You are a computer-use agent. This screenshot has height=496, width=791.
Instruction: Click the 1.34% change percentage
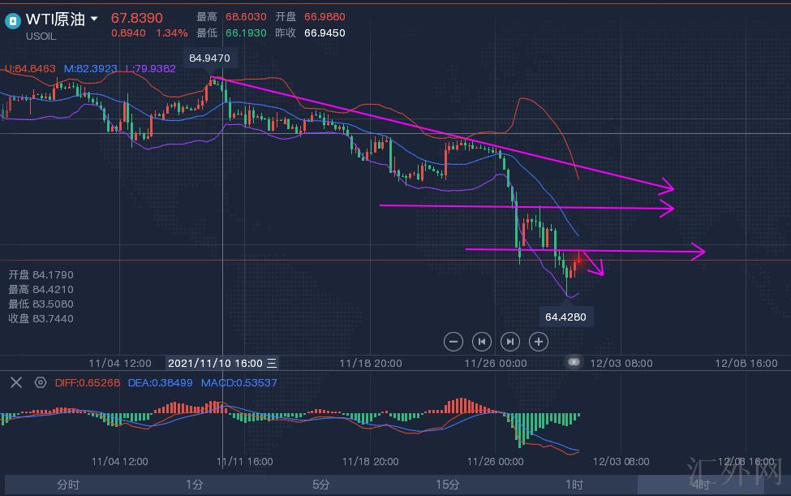[171, 33]
